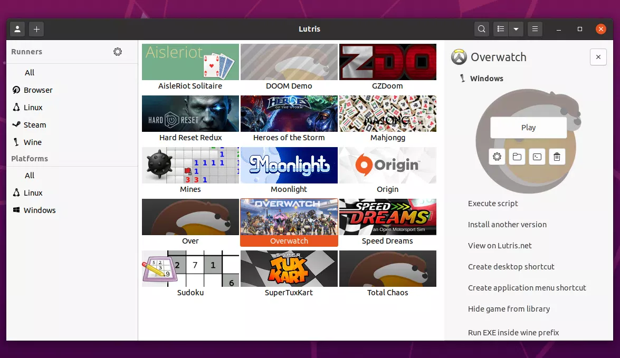This screenshot has width=620, height=358.
Task: Click Execute script
Action: (x=493, y=204)
